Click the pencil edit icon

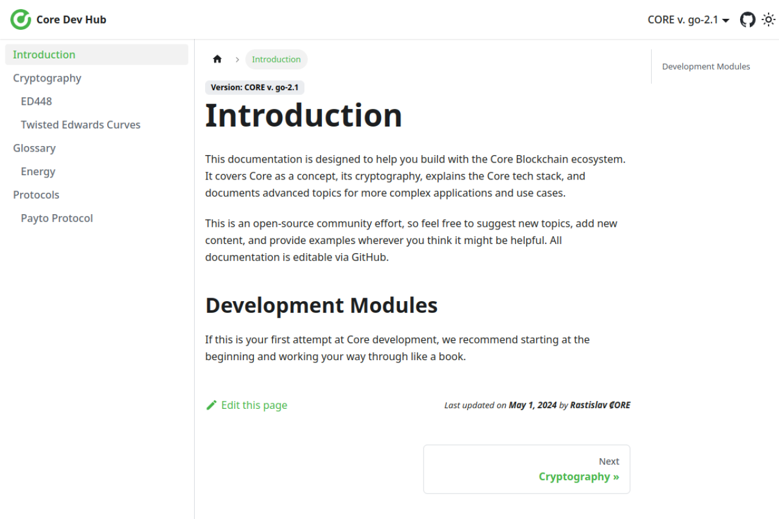(x=211, y=405)
